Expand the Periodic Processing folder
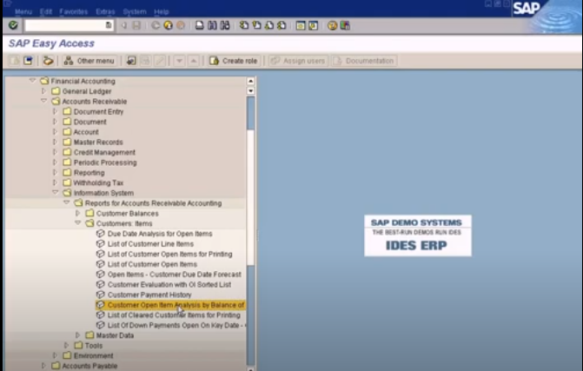Viewport: 583px width, 371px height. click(55, 162)
